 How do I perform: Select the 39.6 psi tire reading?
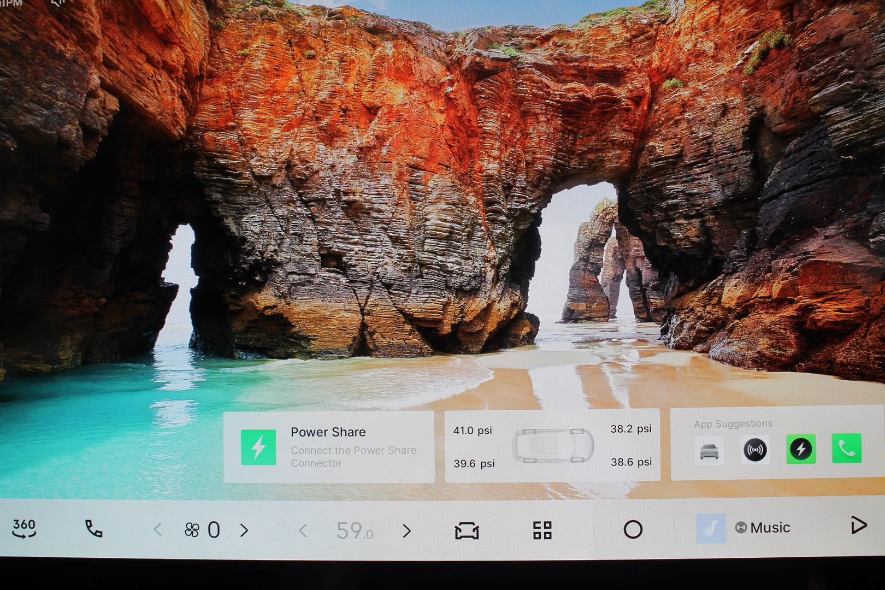(x=474, y=464)
